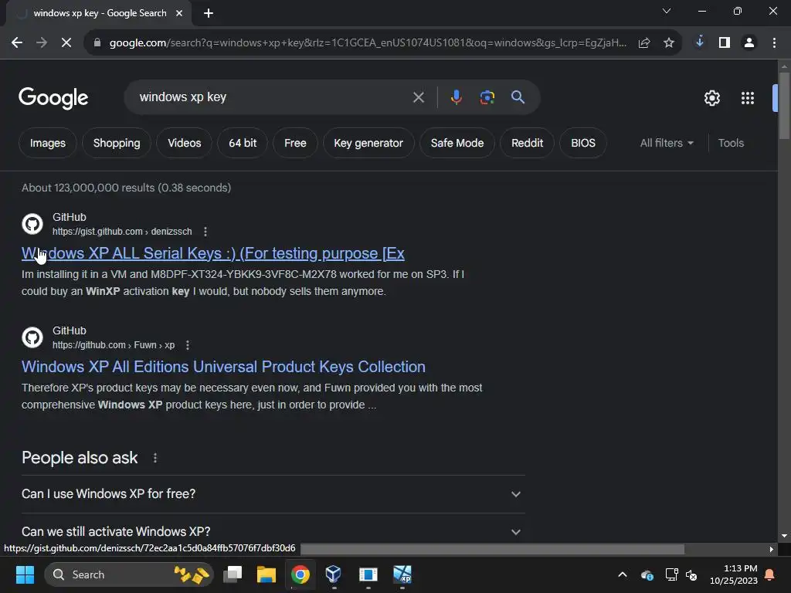791x593 pixels.
Task: Open Google apps grid
Action: pos(748,98)
